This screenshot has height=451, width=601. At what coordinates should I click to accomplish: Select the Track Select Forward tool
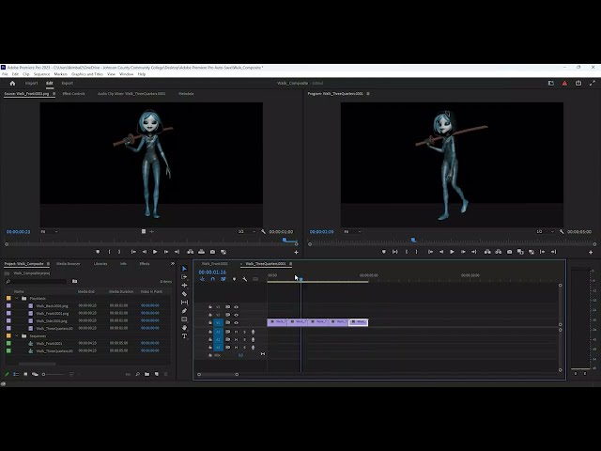pyautogui.click(x=184, y=277)
